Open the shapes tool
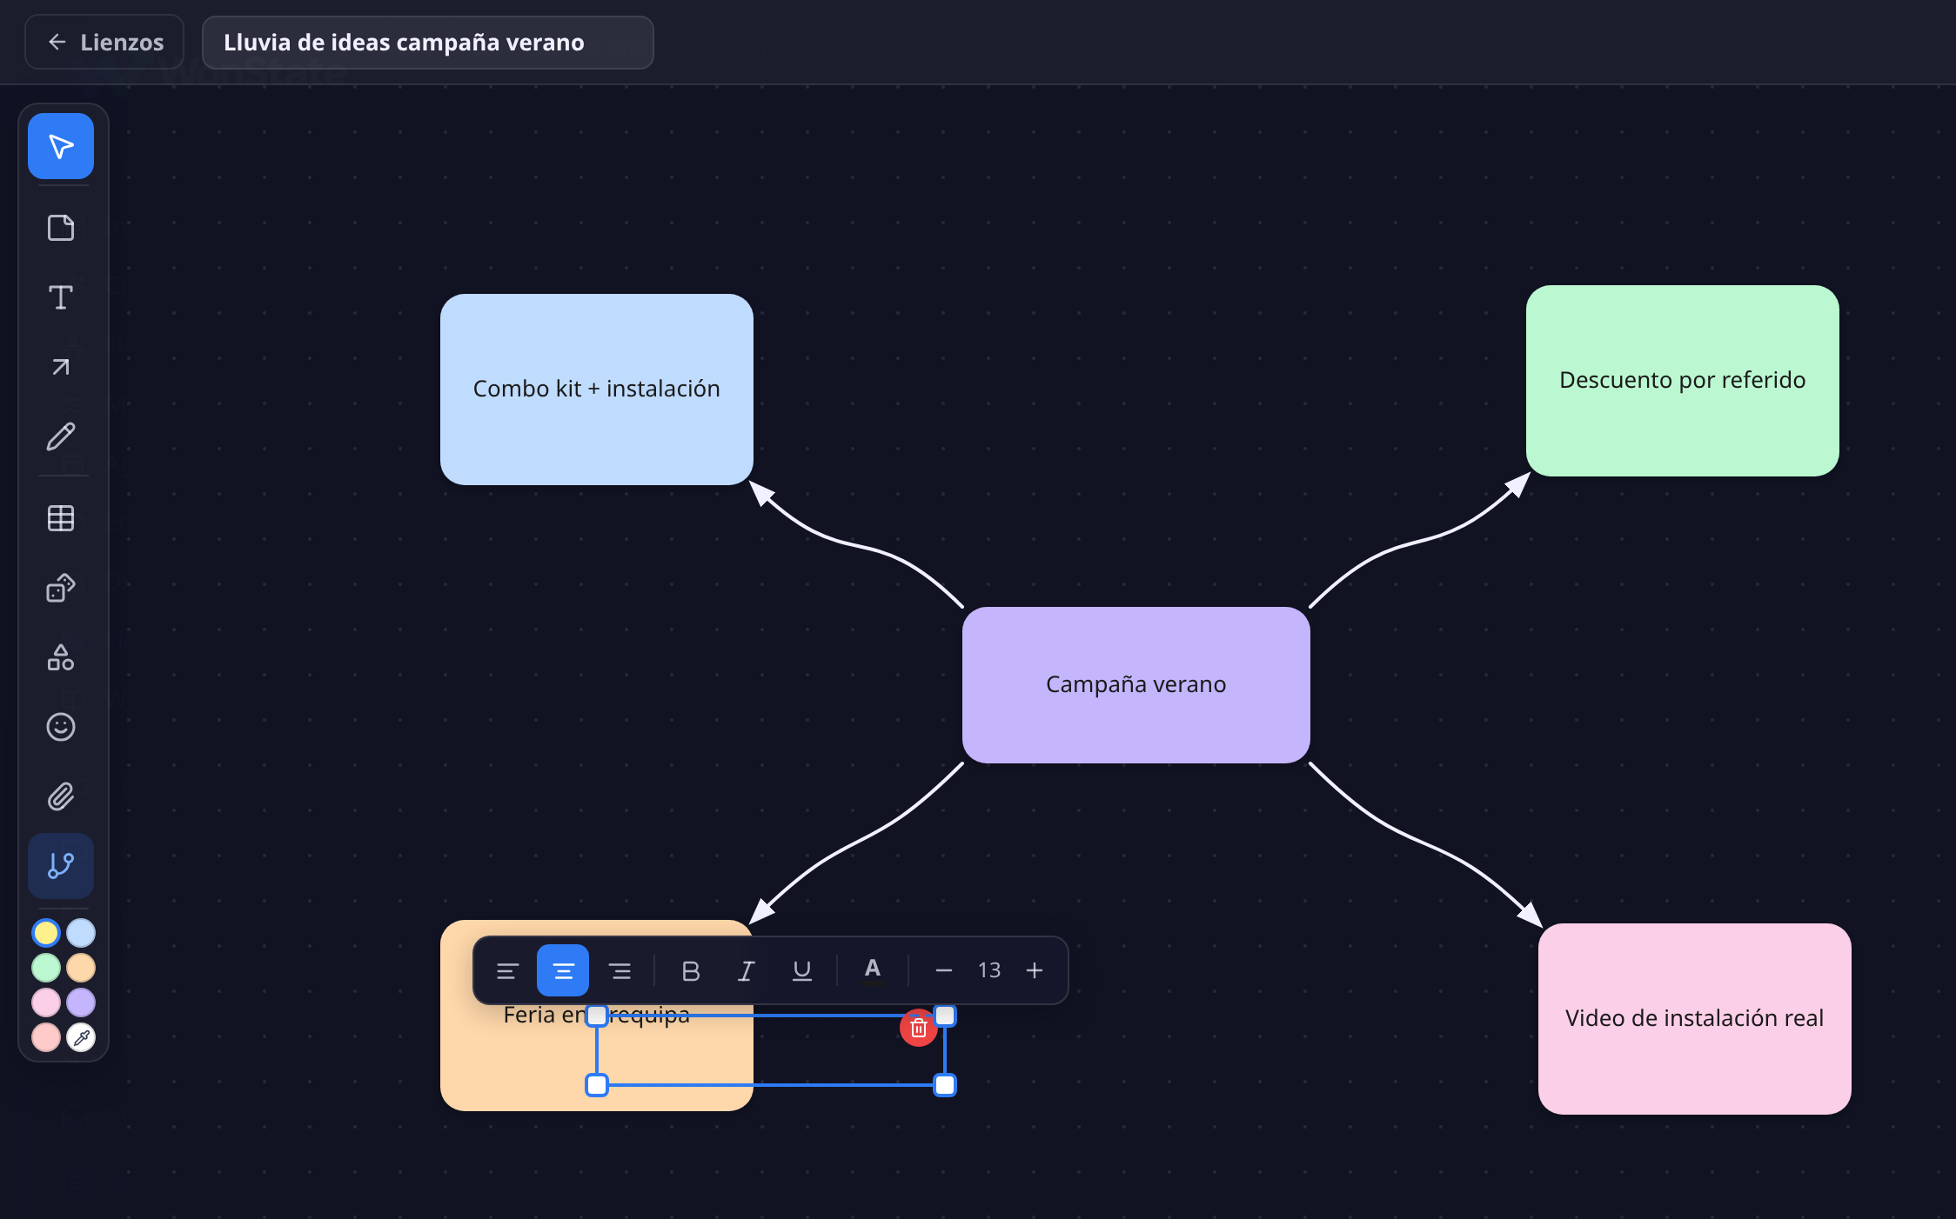The image size is (1956, 1219). coord(61,657)
